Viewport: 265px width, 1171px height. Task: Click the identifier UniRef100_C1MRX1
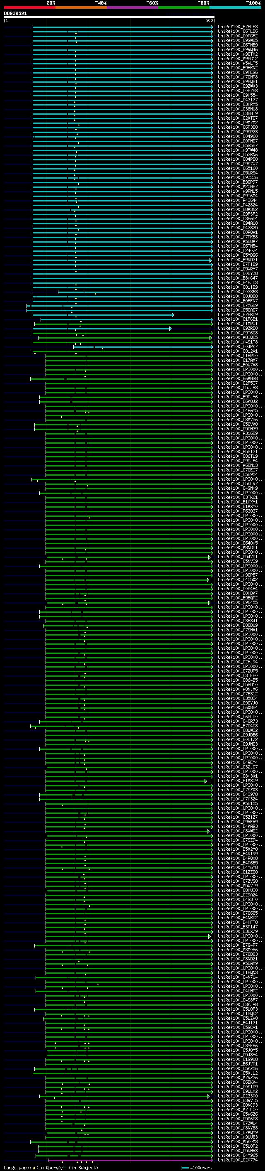click(x=237, y=324)
